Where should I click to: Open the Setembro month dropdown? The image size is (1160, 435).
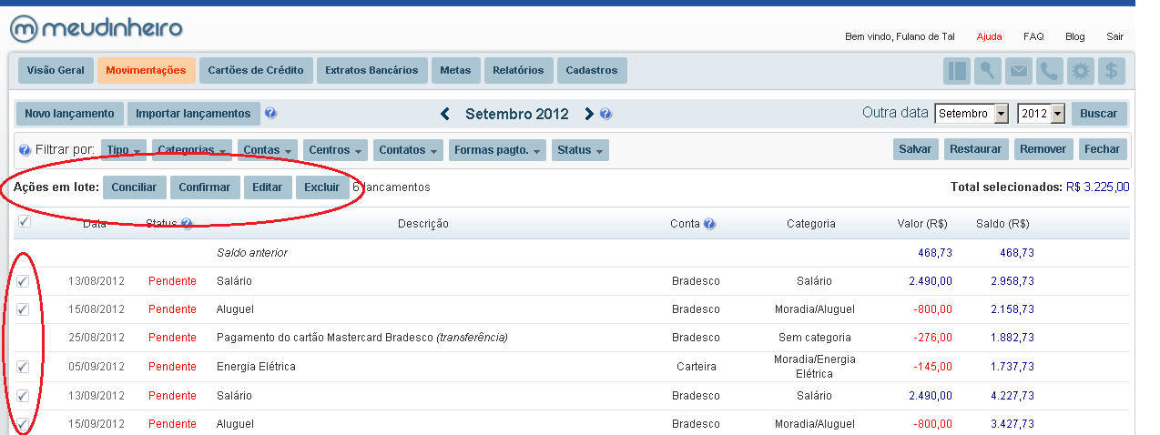point(972,114)
